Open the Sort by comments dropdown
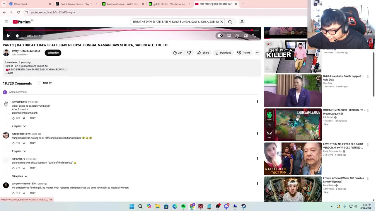This screenshot has width=375, height=211. (x=45, y=83)
